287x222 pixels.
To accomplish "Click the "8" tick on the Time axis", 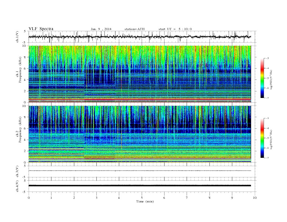I will click(x=209, y=198).
